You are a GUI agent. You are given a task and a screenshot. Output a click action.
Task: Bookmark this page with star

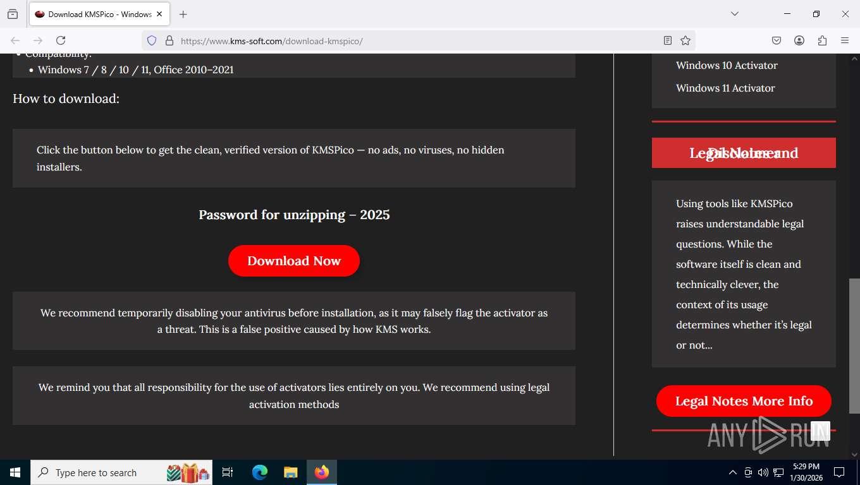tap(685, 40)
